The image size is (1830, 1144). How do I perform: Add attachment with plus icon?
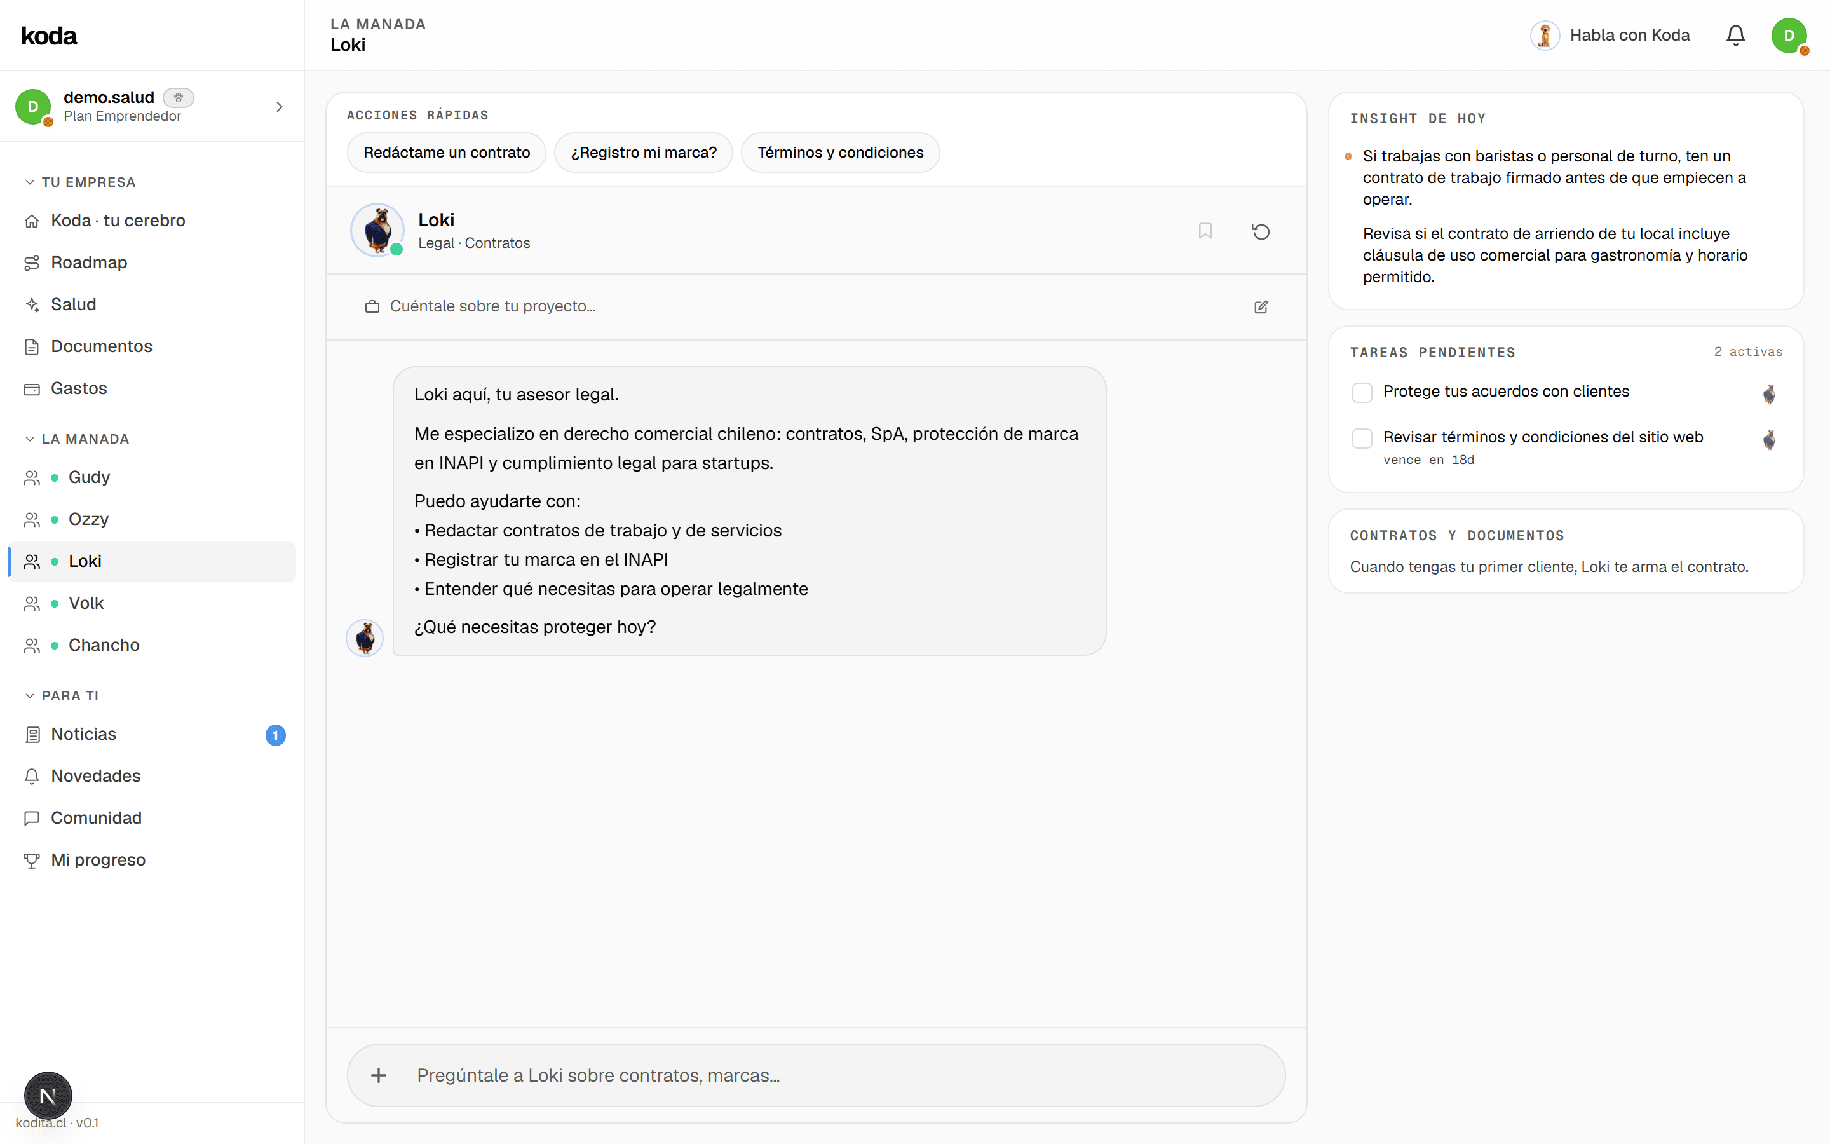pyautogui.click(x=379, y=1075)
